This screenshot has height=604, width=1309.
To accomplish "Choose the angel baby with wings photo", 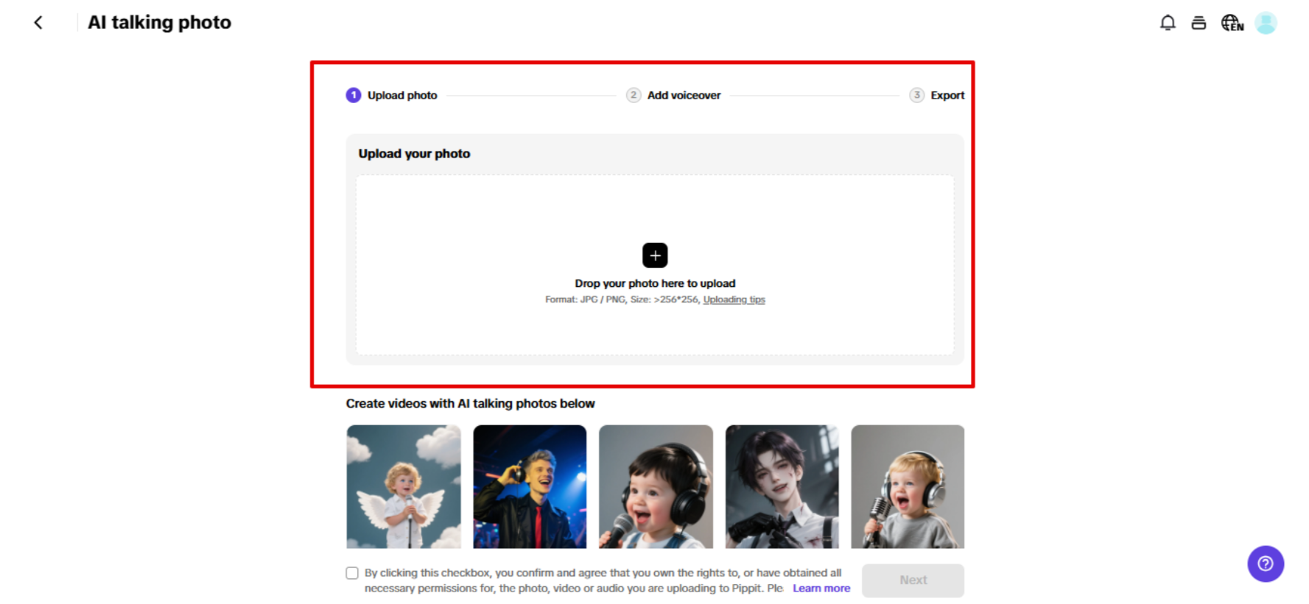I will tap(404, 486).
